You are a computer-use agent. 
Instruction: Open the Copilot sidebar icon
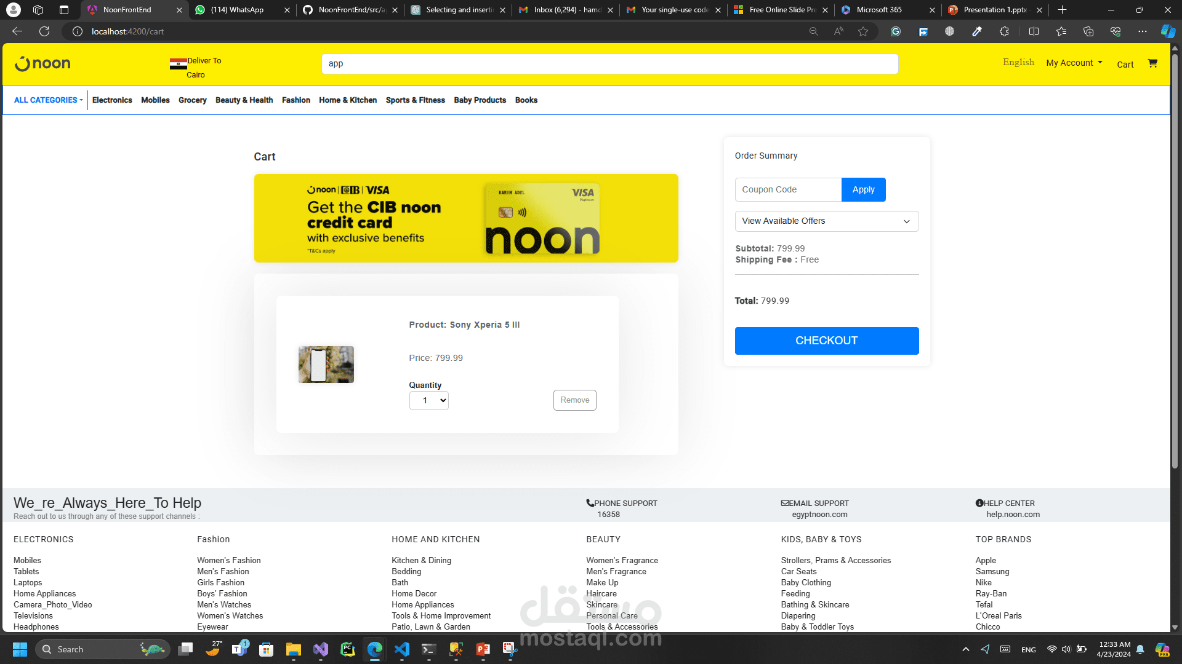click(1168, 31)
